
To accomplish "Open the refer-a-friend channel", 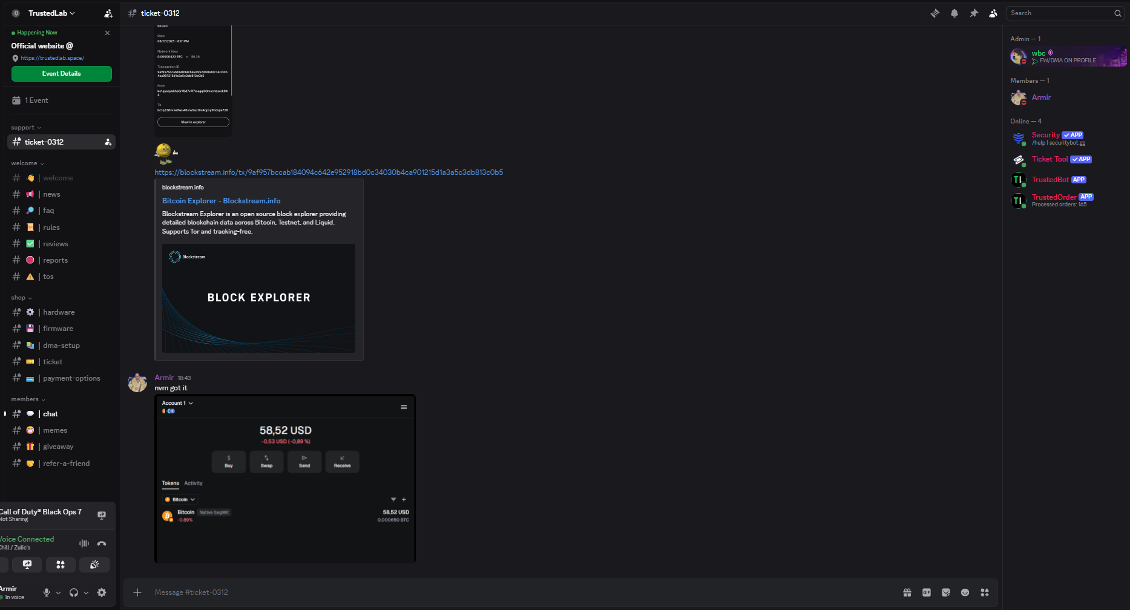I will [62, 464].
